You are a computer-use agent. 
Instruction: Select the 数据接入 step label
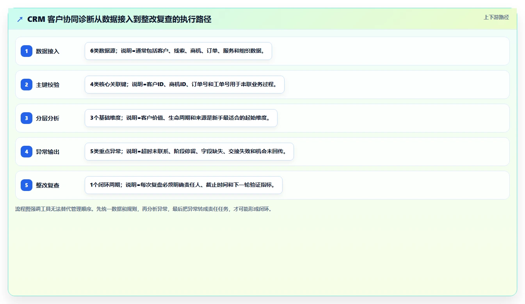pyautogui.click(x=48, y=51)
